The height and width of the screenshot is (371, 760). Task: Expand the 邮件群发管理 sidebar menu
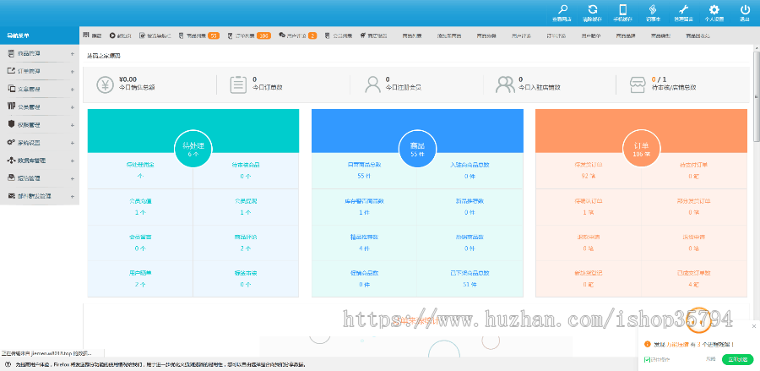(x=40, y=196)
